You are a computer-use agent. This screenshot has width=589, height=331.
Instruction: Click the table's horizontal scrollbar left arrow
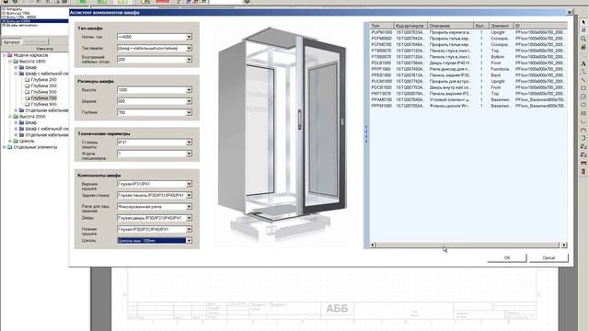(x=373, y=245)
